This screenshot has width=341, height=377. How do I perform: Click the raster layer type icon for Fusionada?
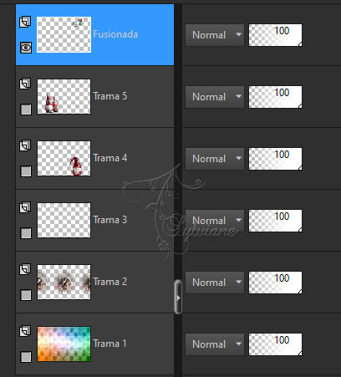point(25,22)
